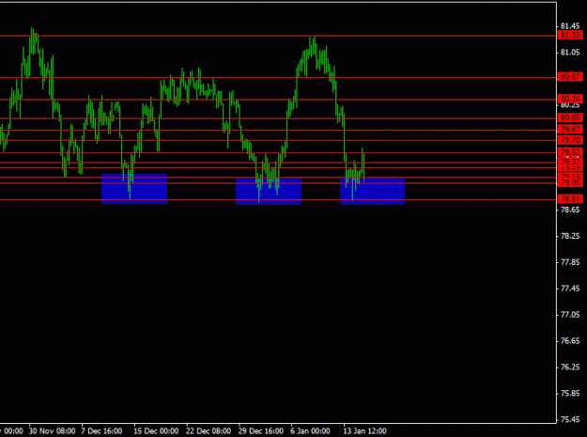This screenshot has width=587, height=437.
Task: Click the red 81.30 price level label
Action: tap(570, 35)
